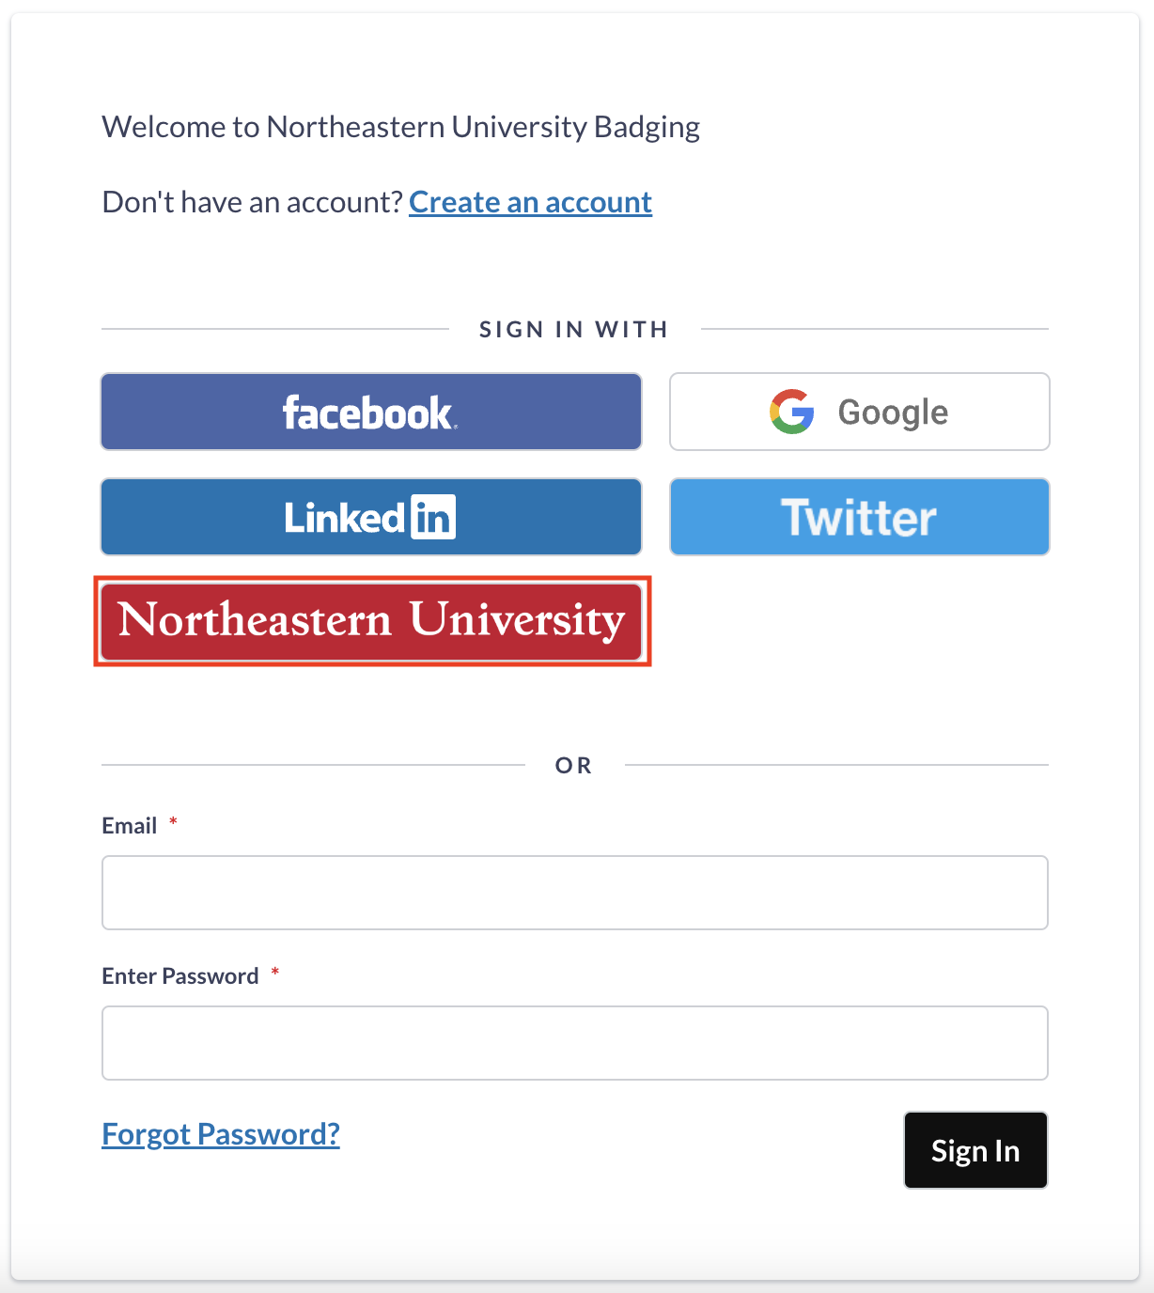This screenshot has width=1154, height=1293.
Task: Click the 'OR' divider text
Action: click(573, 766)
